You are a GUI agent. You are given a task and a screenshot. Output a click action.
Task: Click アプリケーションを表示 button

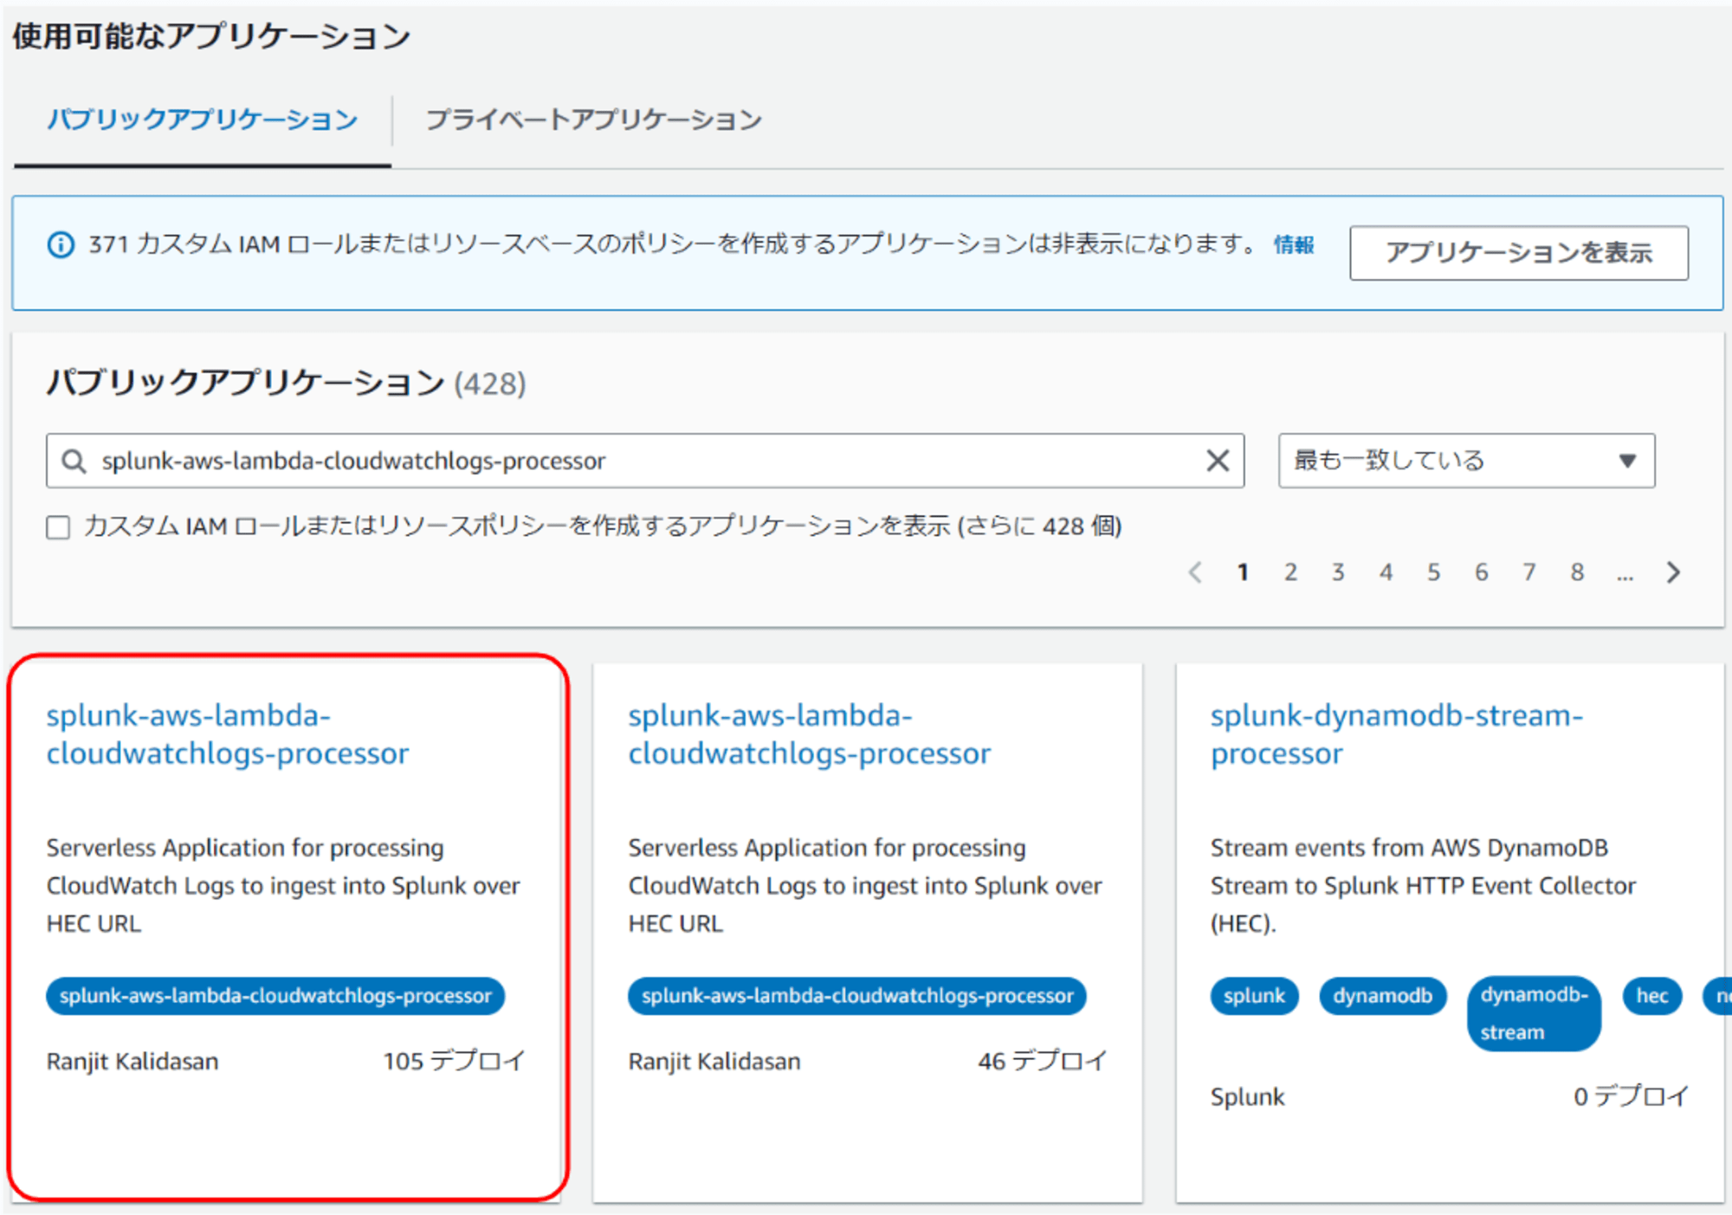point(1518,252)
